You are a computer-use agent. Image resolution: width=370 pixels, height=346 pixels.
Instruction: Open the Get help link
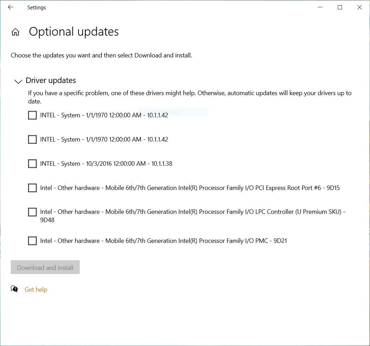[x=36, y=290]
